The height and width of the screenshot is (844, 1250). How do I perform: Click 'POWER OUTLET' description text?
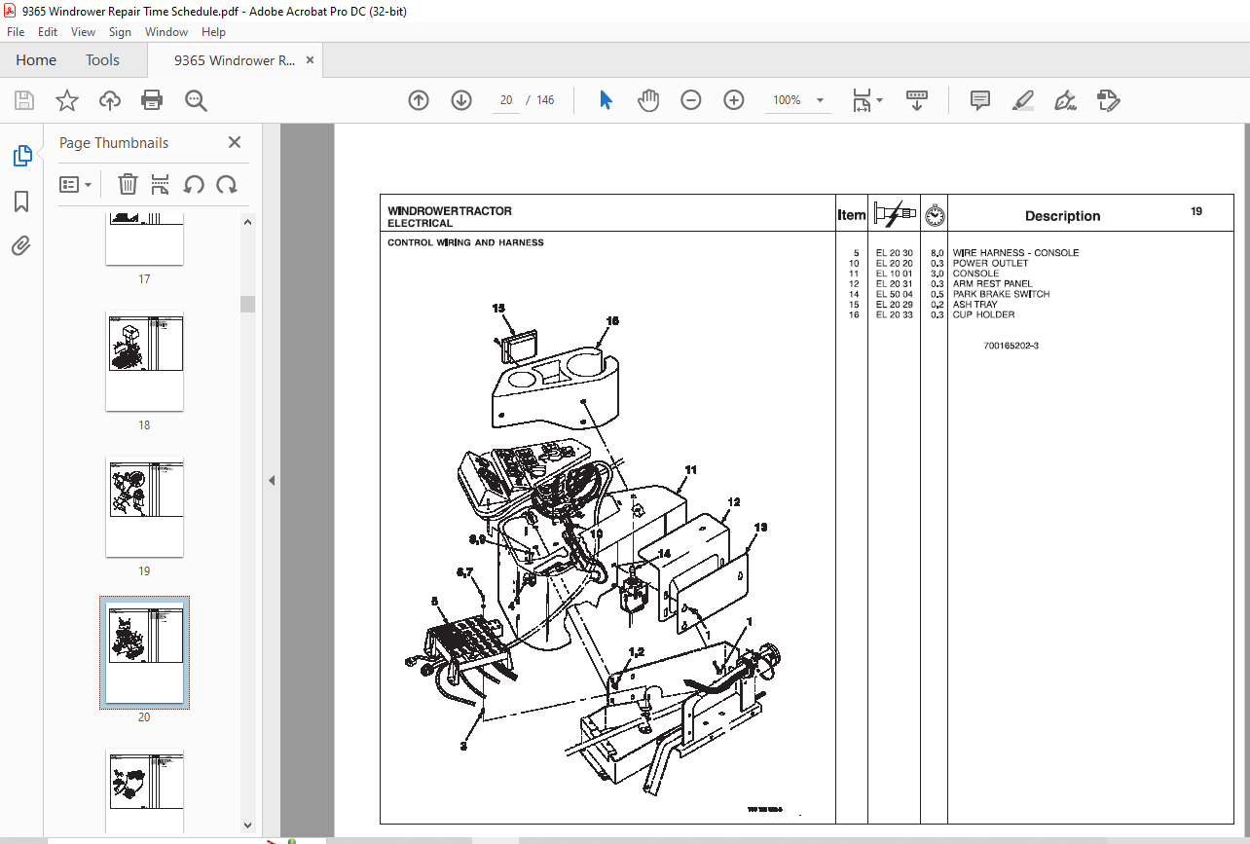pos(990,263)
